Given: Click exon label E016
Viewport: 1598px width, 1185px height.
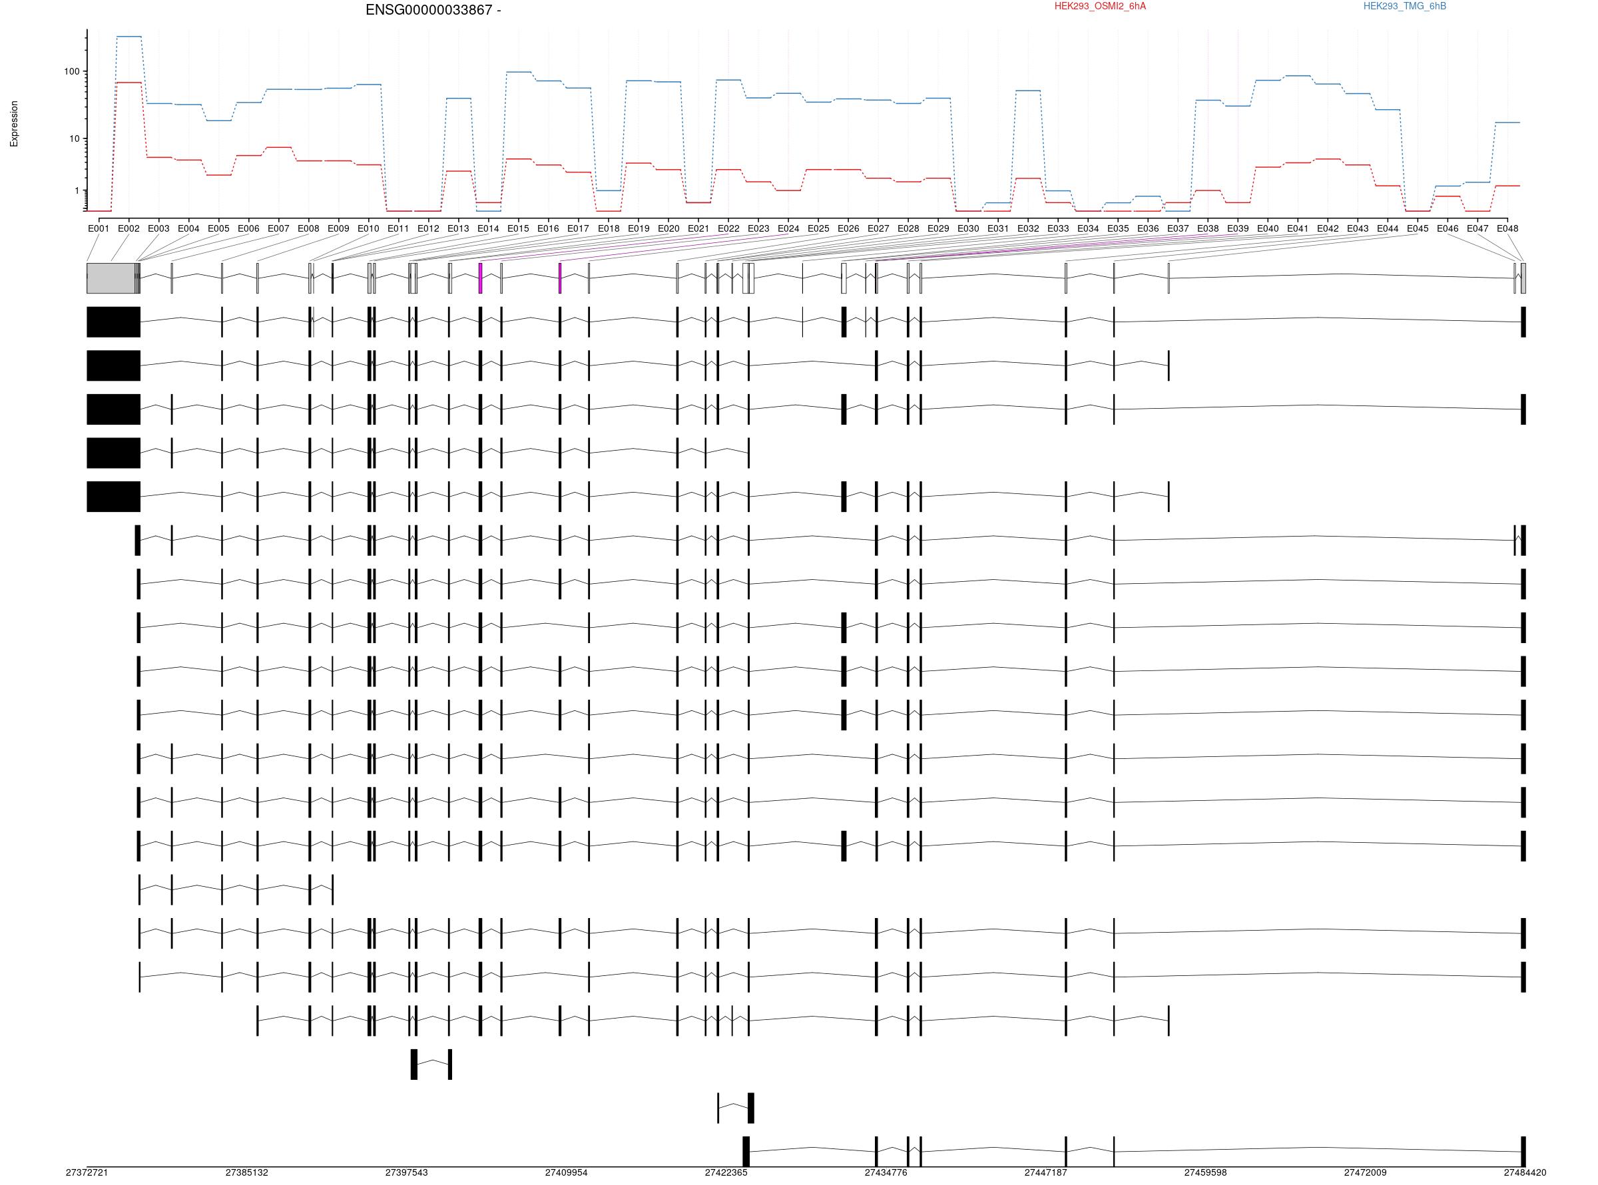Looking at the screenshot, I should click(548, 229).
